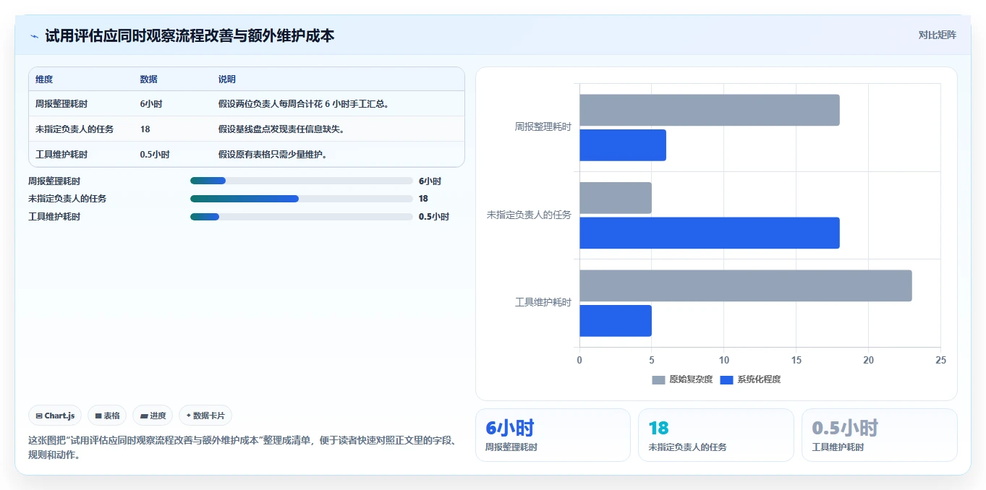Click the table cell 未指定负责人的任务
Screen dimensions: 986x490
(75, 129)
